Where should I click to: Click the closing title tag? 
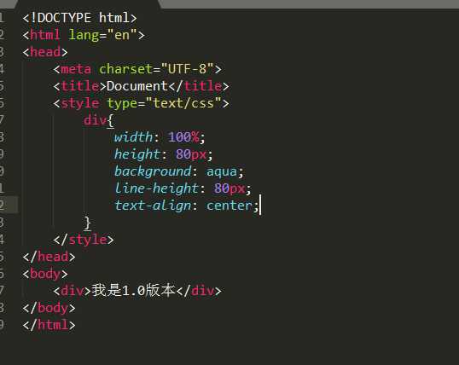pyautogui.click(x=199, y=86)
